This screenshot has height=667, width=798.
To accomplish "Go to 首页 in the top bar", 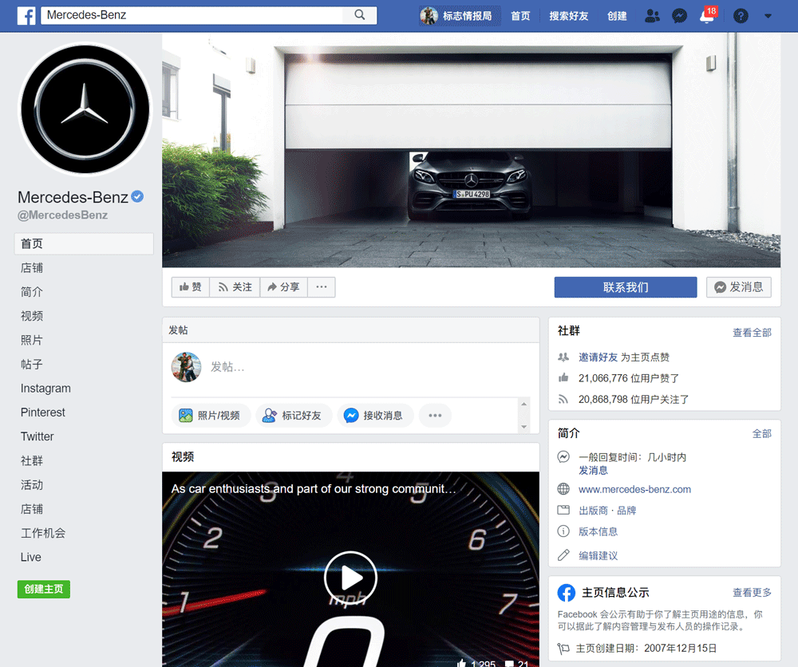I will pyautogui.click(x=520, y=16).
